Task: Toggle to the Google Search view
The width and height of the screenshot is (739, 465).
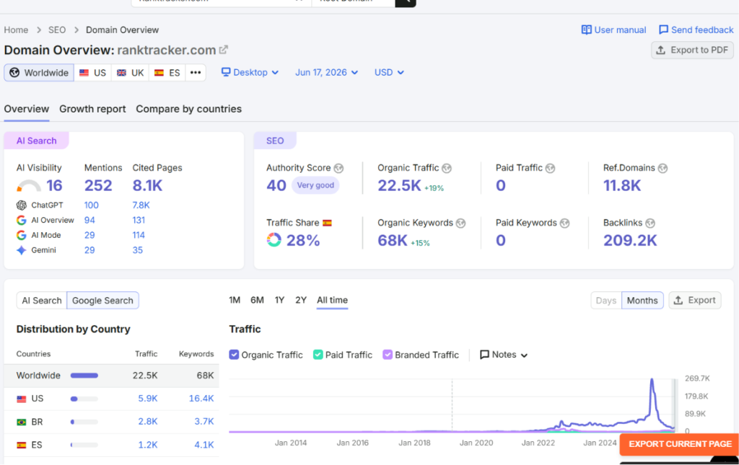Action: (102, 301)
